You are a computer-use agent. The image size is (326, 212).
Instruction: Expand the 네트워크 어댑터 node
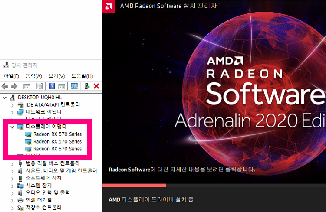click(12, 113)
